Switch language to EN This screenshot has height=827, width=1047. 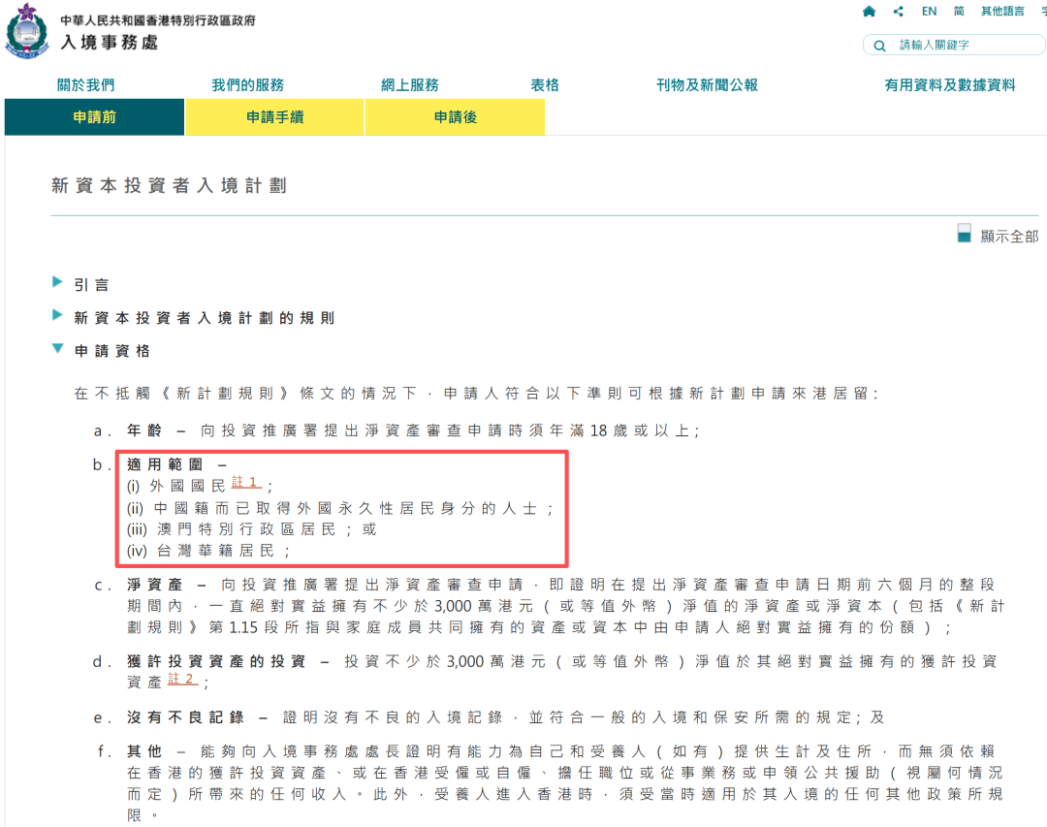pos(929,12)
